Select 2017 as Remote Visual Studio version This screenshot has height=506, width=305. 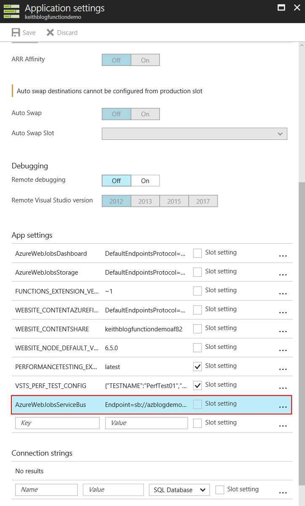point(203,201)
